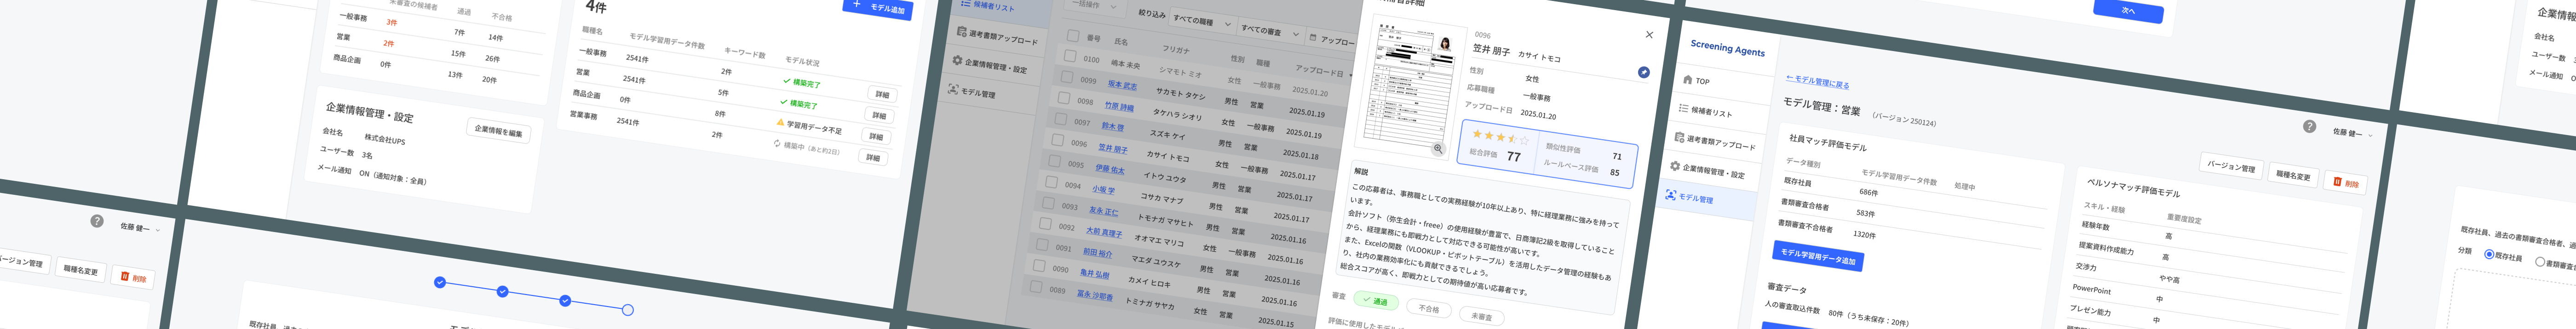Click 削除 button in モデル管理：営業 screen
Viewport: 2576px width, 329px height.
tap(2345, 183)
